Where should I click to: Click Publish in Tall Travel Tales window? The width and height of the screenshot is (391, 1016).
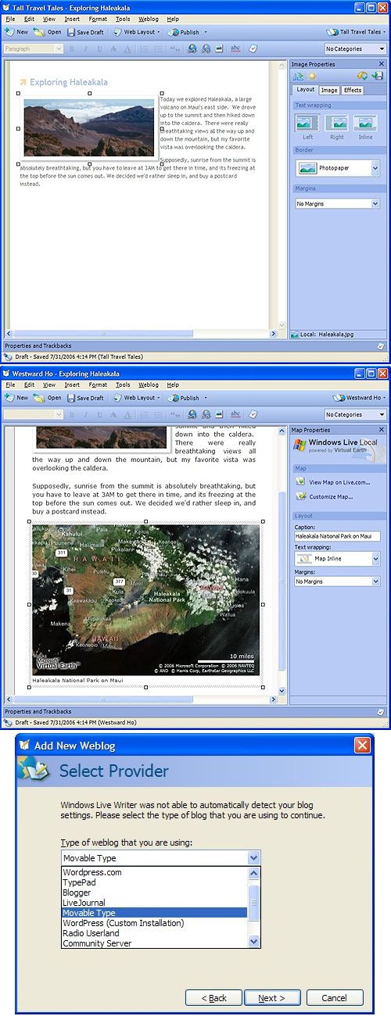point(185,32)
